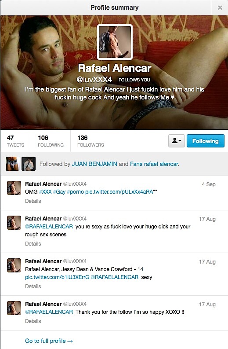Go to full profile link
228x349 pixels.
pos(49,341)
